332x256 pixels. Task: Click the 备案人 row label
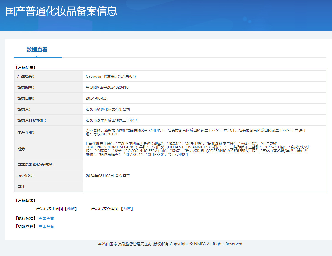click(24, 109)
